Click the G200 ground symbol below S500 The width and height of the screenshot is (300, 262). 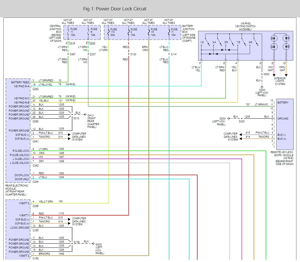[x=262, y=87]
